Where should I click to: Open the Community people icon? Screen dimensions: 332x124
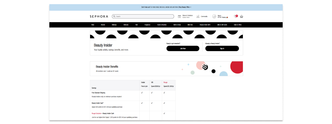(198, 16)
